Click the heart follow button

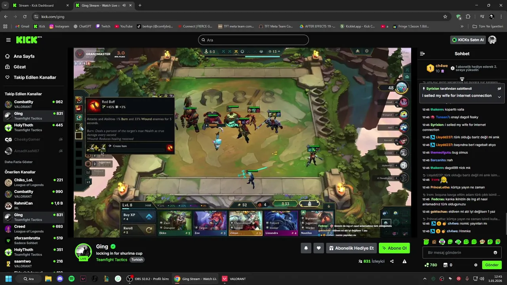coord(318,248)
